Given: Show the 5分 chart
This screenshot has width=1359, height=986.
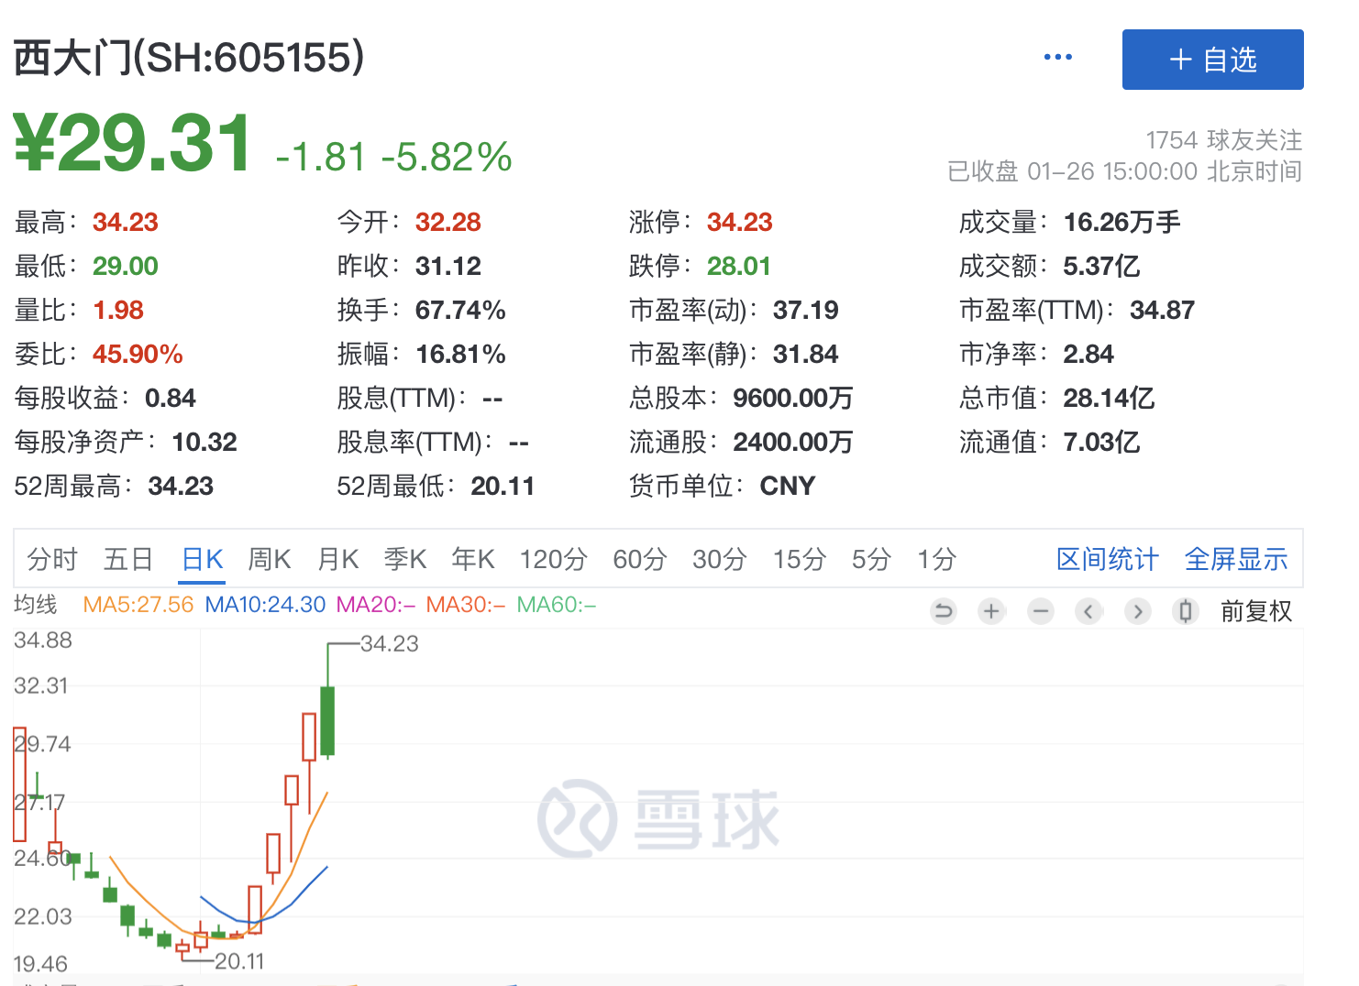Looking at the screenshot, I should [871, 559].
